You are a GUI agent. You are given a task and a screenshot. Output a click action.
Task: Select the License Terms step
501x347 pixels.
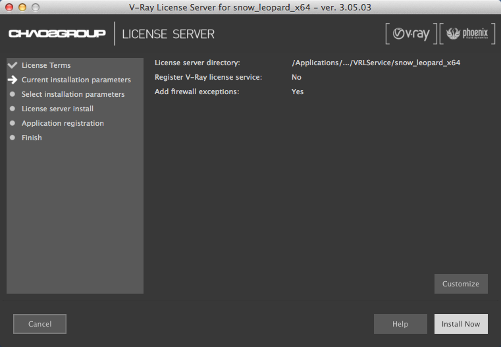coord(46,65)
